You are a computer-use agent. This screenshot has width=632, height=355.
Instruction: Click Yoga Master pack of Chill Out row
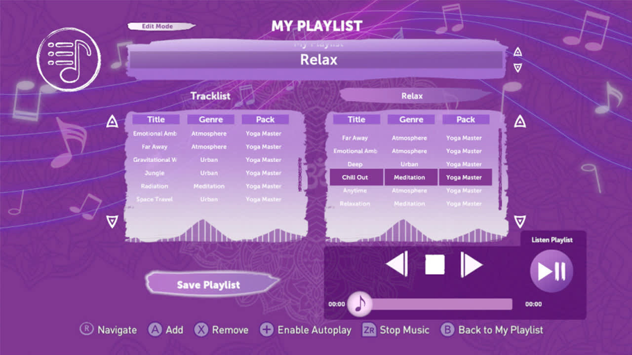(465, 177)
